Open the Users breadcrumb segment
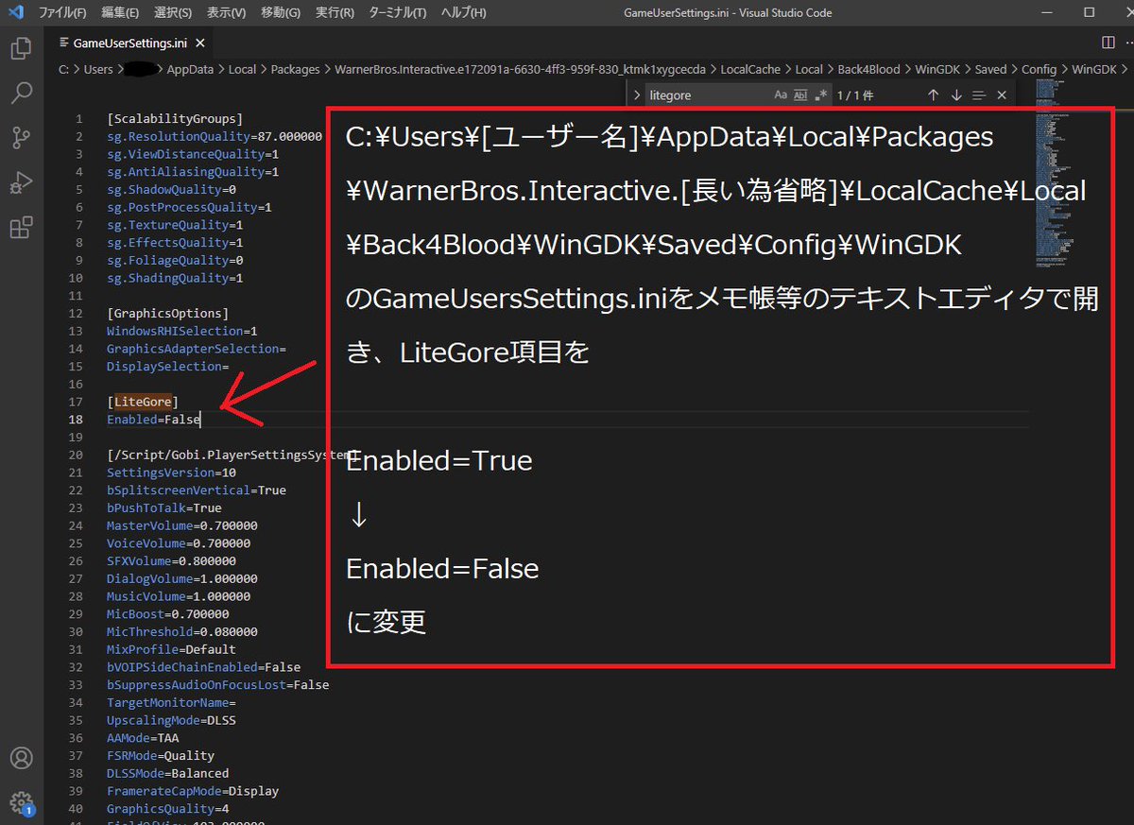The image size is (1134, 825). 98,69
